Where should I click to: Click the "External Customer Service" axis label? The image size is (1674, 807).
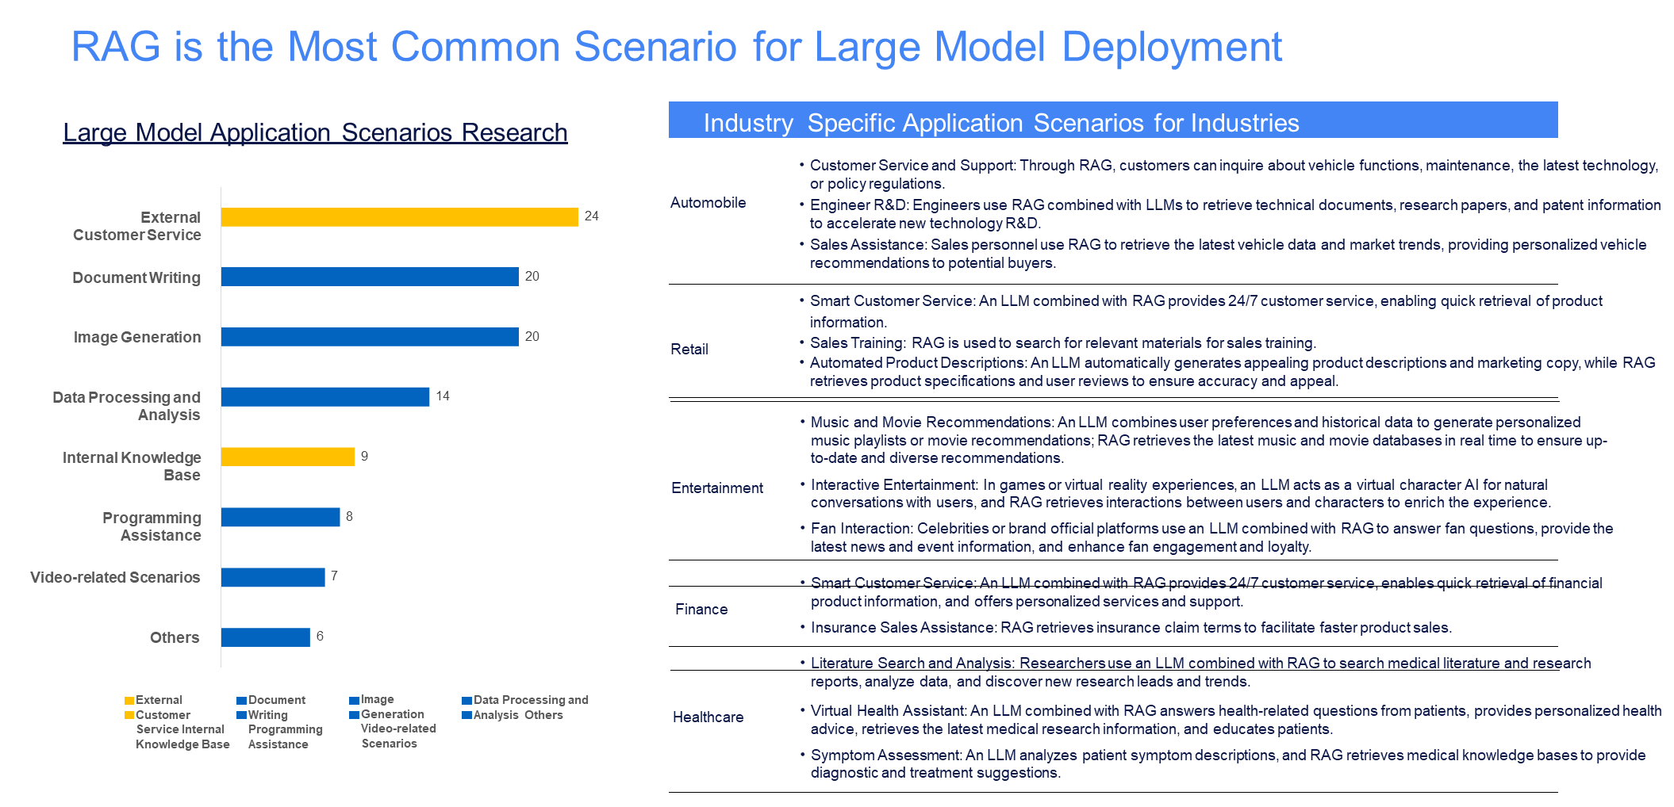point(137,226)
